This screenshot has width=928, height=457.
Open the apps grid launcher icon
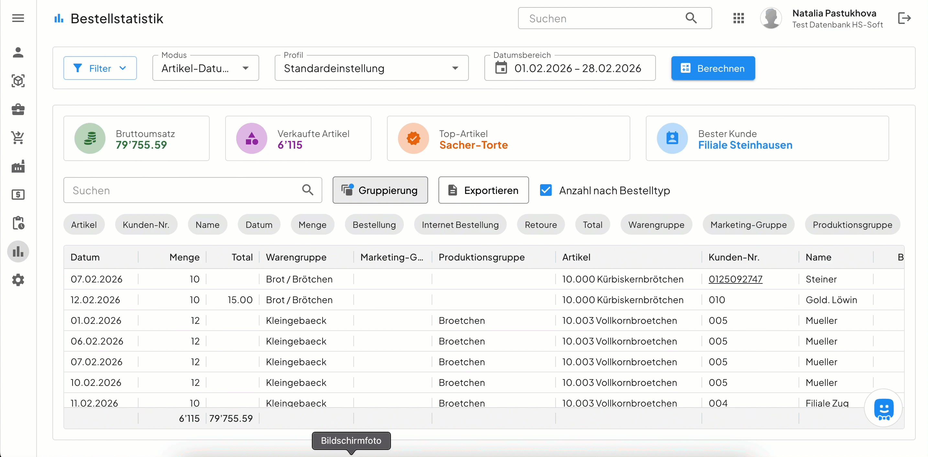coord(738,18)
